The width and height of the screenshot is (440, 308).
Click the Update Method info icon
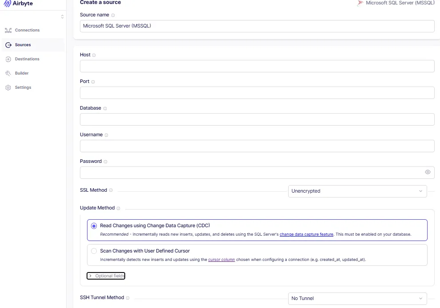119,208
